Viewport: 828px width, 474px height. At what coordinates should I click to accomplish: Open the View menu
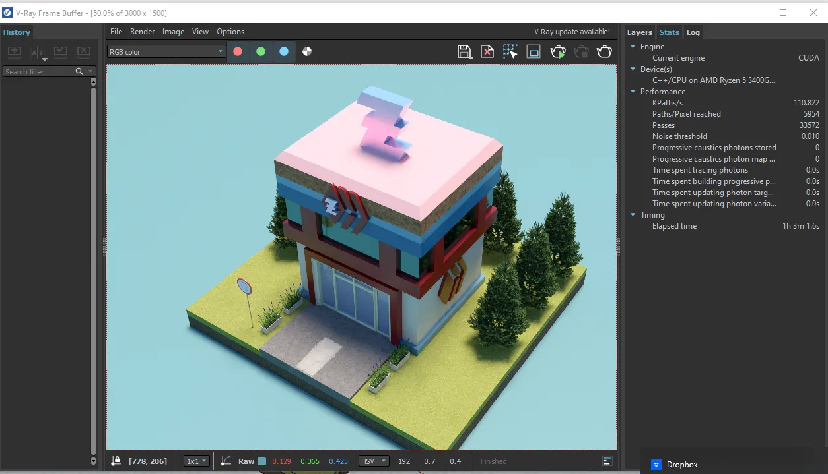(x=200, y=32)
